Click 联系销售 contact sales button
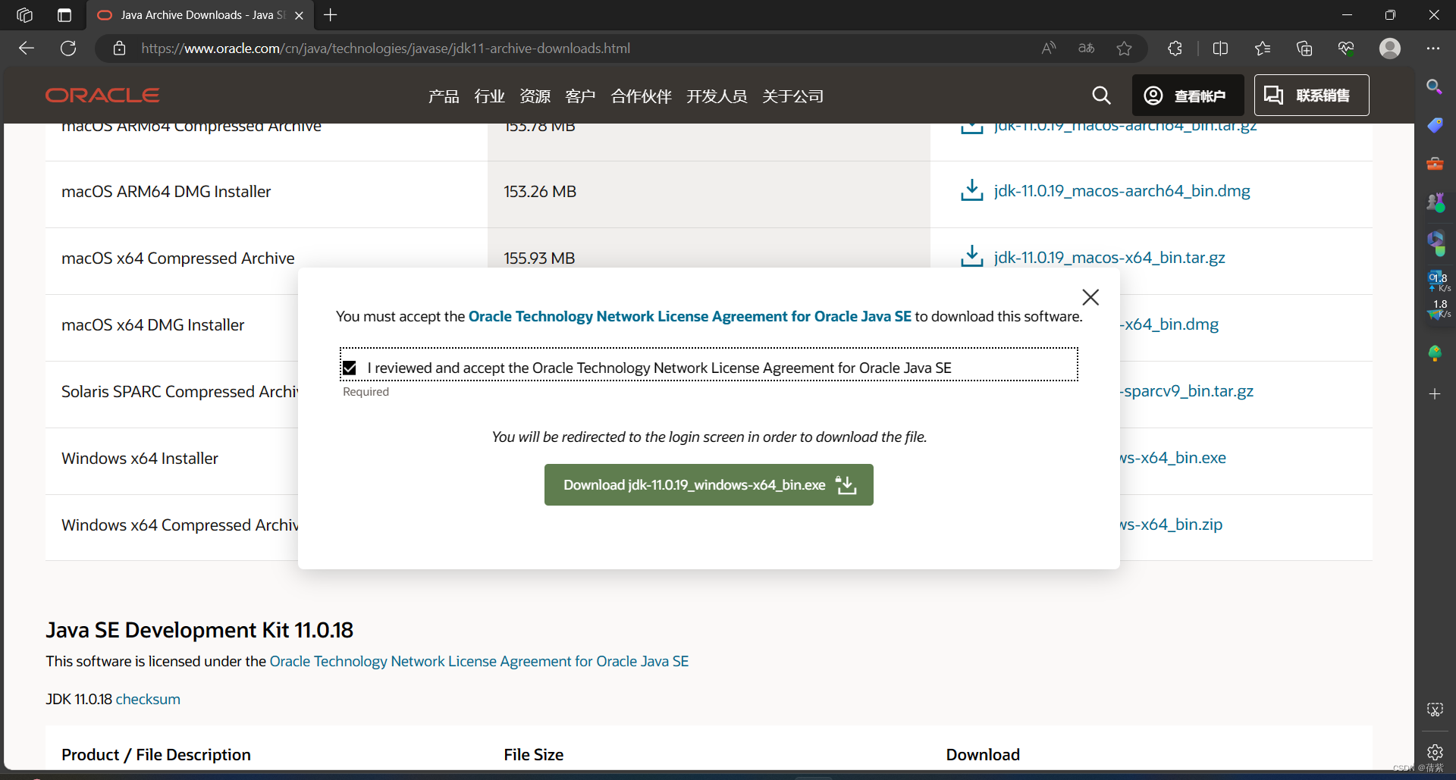The height and width of the screenshot is (780, 1456). 1311,96
